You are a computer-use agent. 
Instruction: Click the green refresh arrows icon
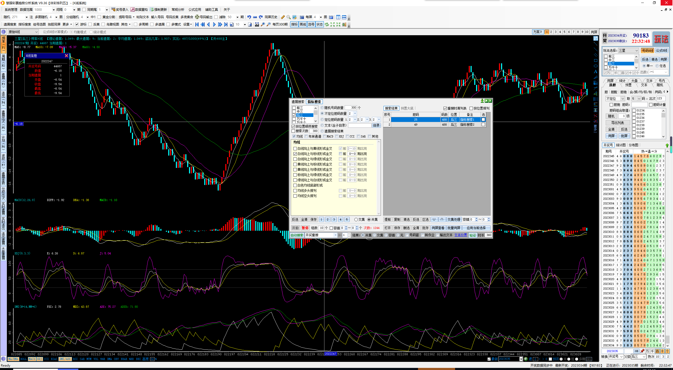(327, 24)
